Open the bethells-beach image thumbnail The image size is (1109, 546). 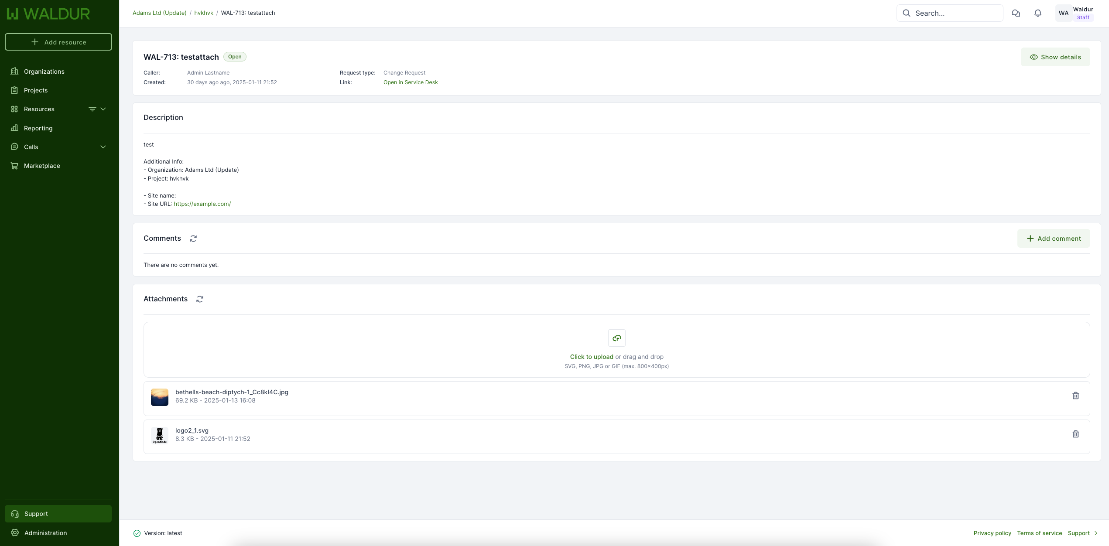[160, 397]
